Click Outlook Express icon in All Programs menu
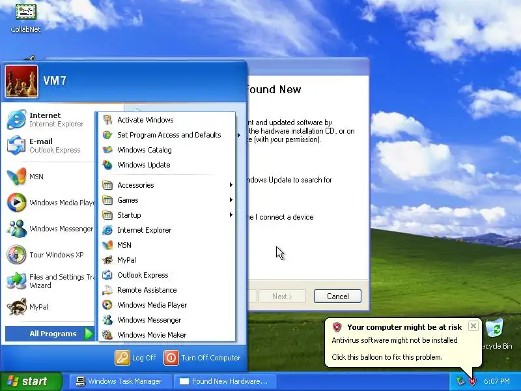The image size is (521, 391). coord(107,275)
